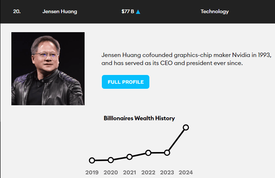Select the 2024 data point on chart
275x178 pixels.
(186, 127)
